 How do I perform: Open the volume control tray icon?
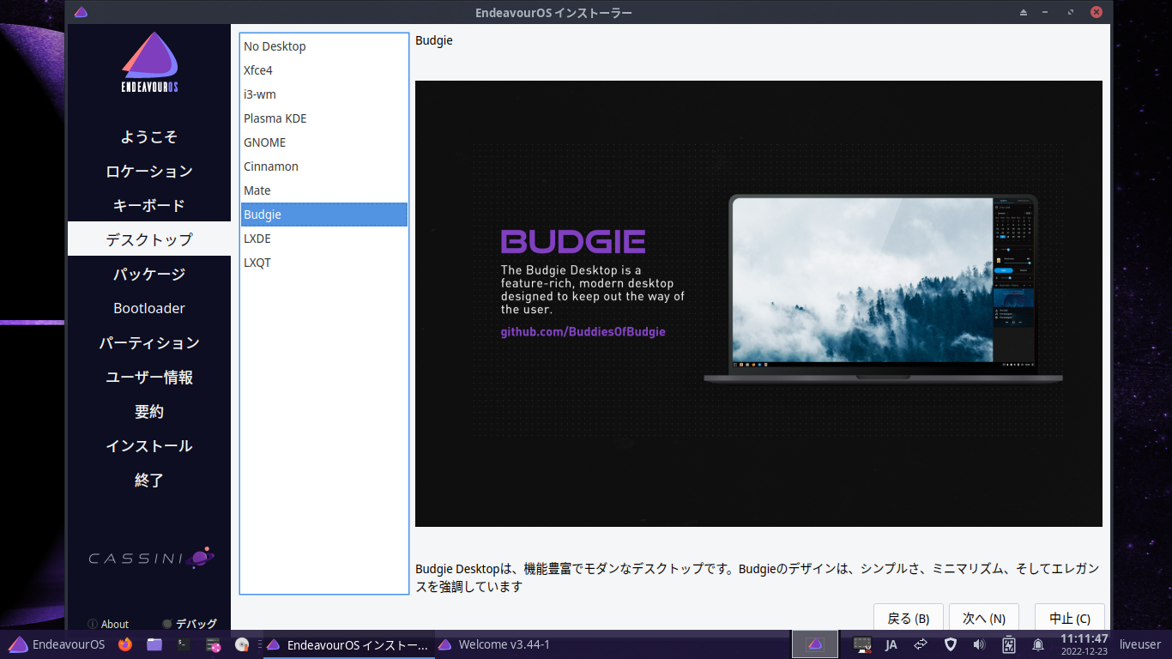(979, 644)
